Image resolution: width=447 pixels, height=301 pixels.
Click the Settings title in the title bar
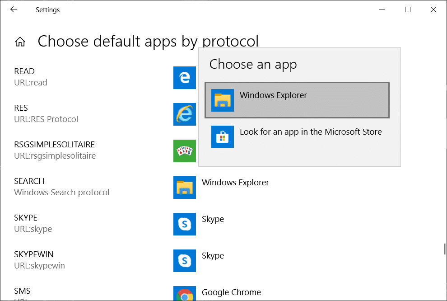(x=47, y=9)
